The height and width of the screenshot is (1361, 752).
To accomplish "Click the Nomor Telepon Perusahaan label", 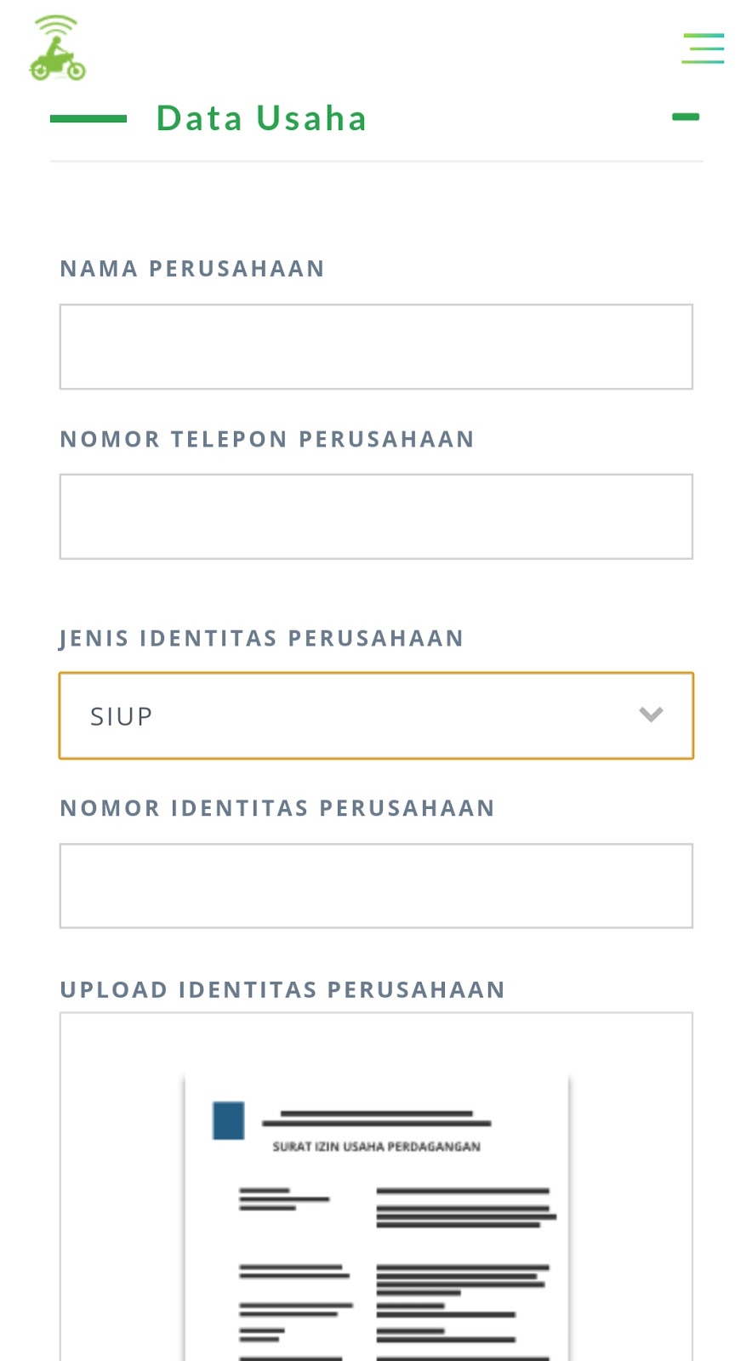I will tap(267, 439).
